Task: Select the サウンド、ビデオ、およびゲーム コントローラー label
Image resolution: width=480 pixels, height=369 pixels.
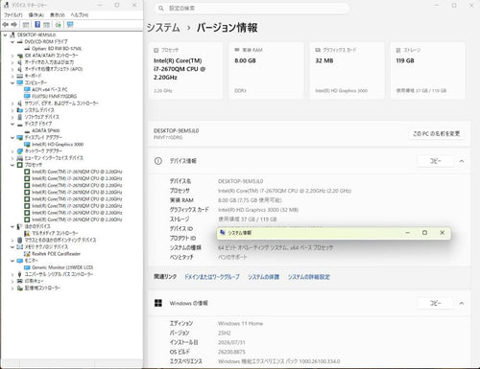Action: 61,104
